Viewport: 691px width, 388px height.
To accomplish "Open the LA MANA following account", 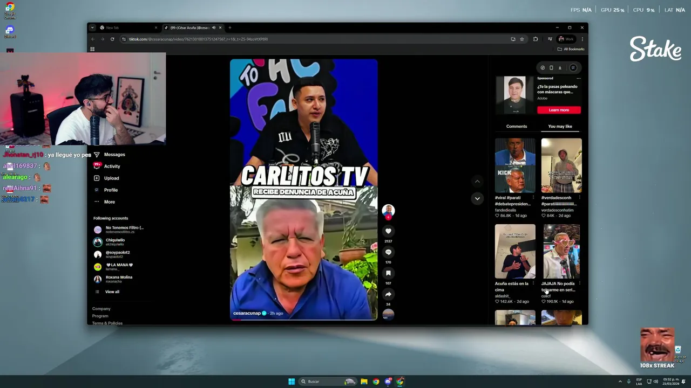I will pyautogui.click(x=119, y=267).
